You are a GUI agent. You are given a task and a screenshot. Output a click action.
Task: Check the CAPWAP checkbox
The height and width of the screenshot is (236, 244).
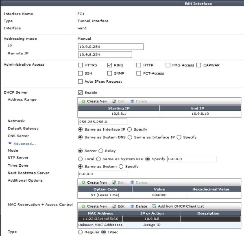point(199,65)
